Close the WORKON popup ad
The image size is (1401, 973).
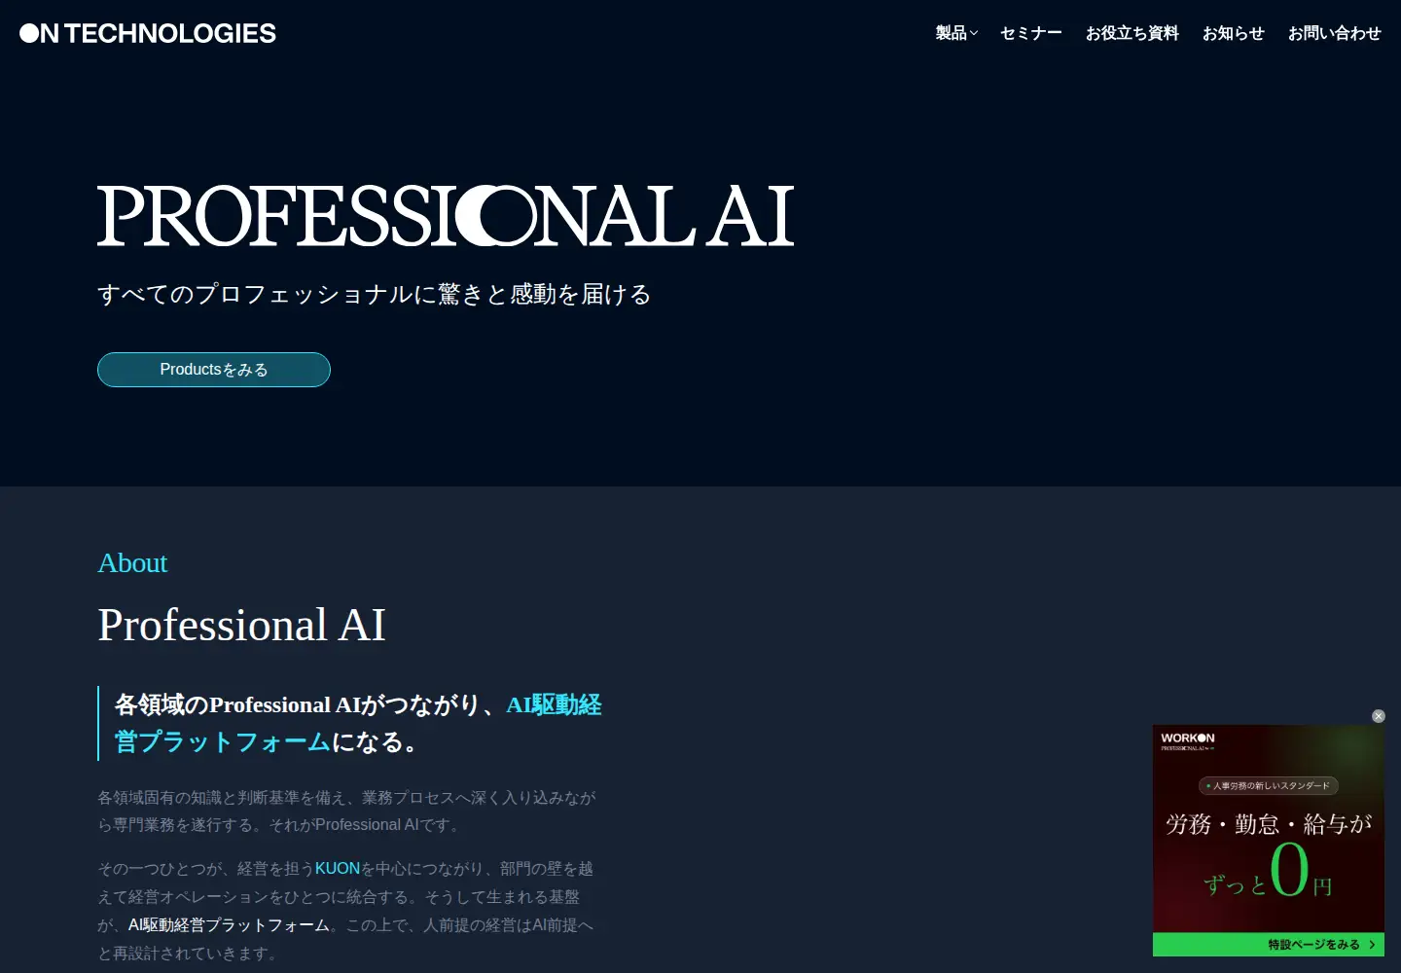click(x=1379, y=716)
